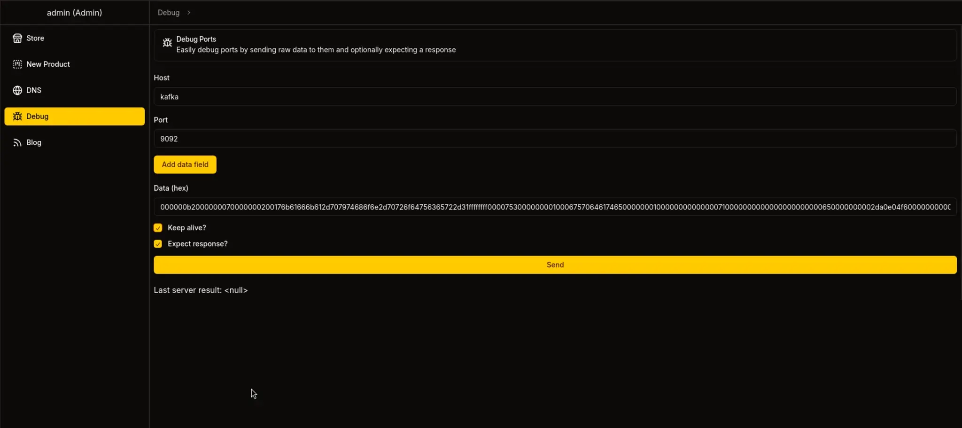Screen dimensions: 962x428
Task: Disable the Expect response checkbox
Action: click(158, 244)
